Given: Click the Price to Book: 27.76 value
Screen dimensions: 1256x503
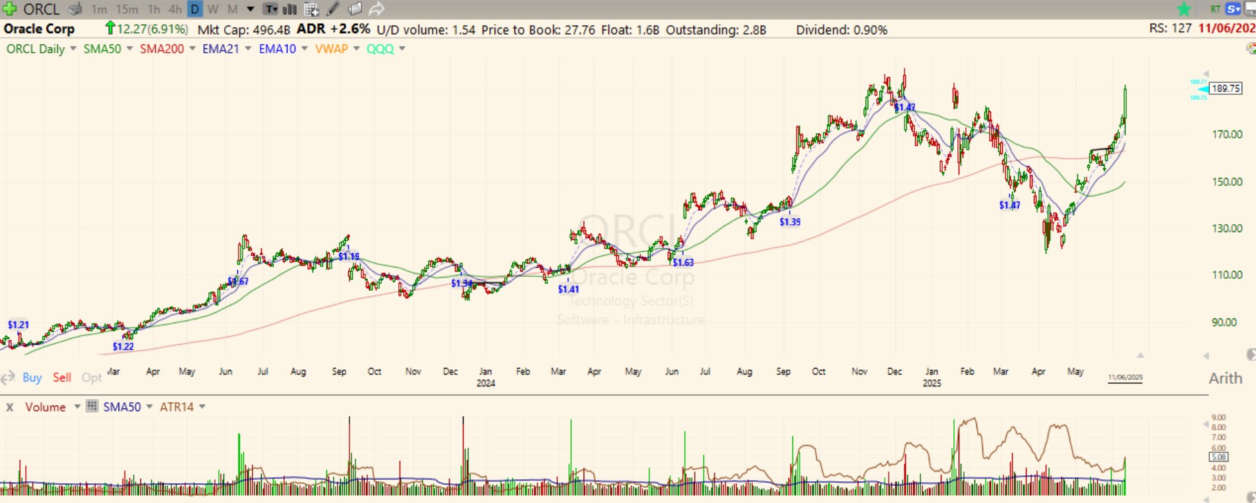Looking at the screenshot, I should click(538, 30).
